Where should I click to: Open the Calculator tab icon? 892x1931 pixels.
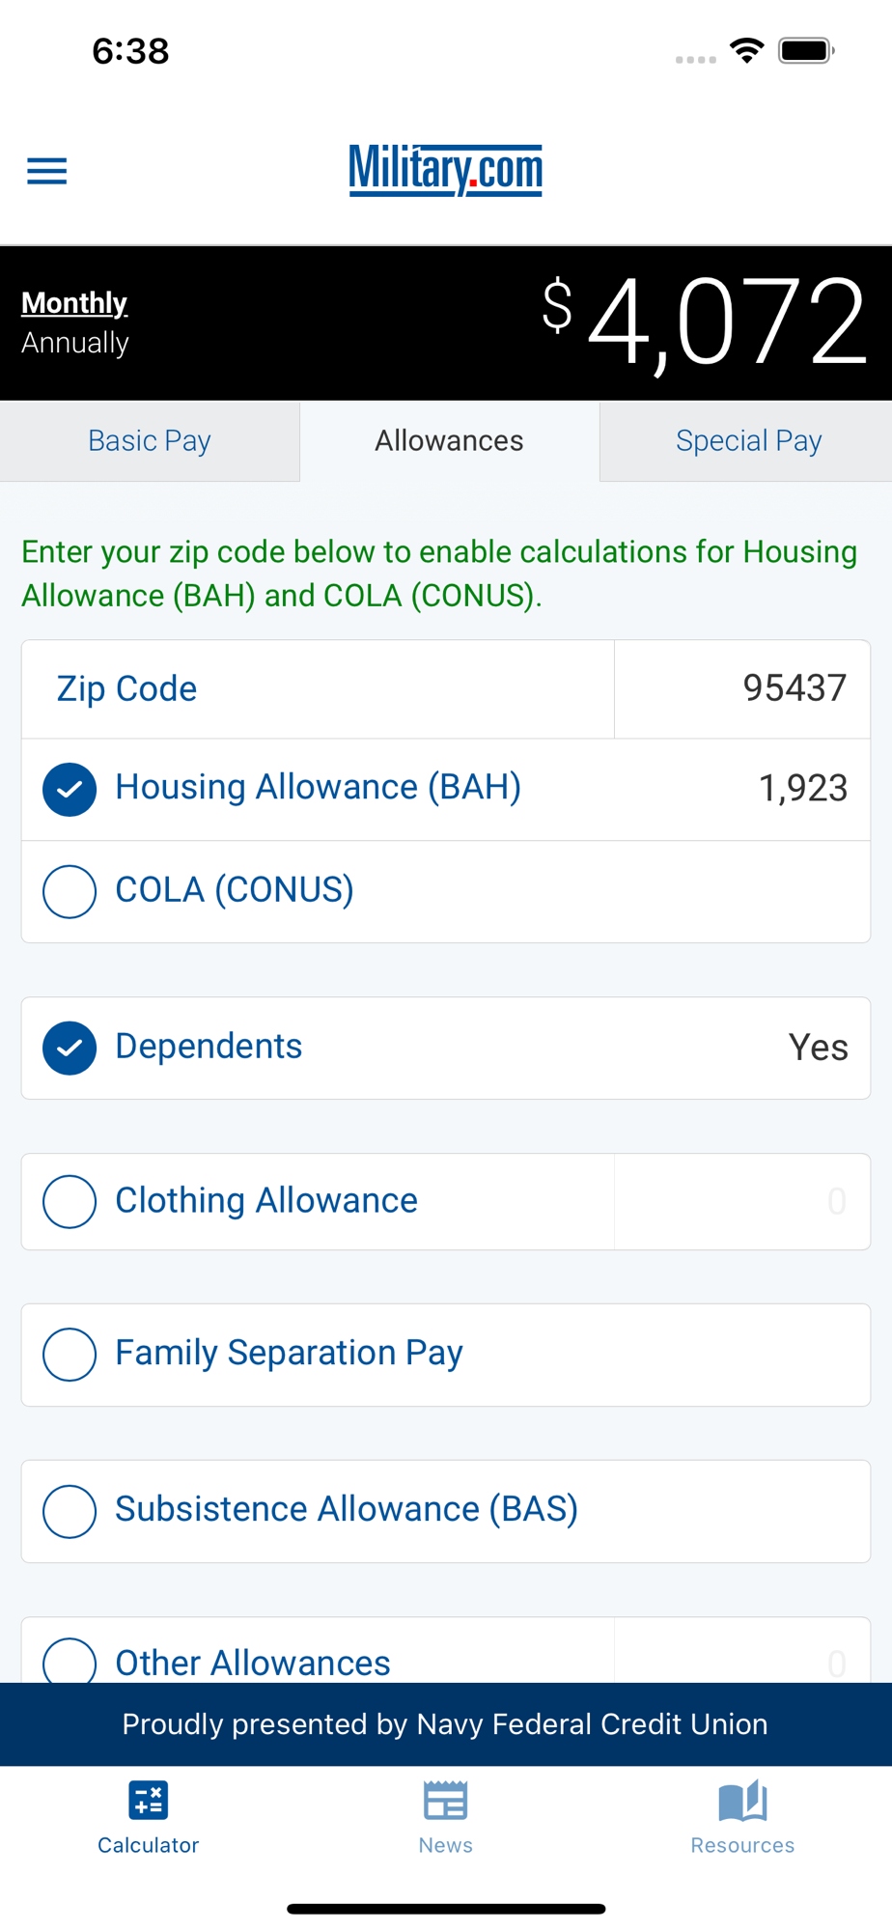[x=149, y=1802]
